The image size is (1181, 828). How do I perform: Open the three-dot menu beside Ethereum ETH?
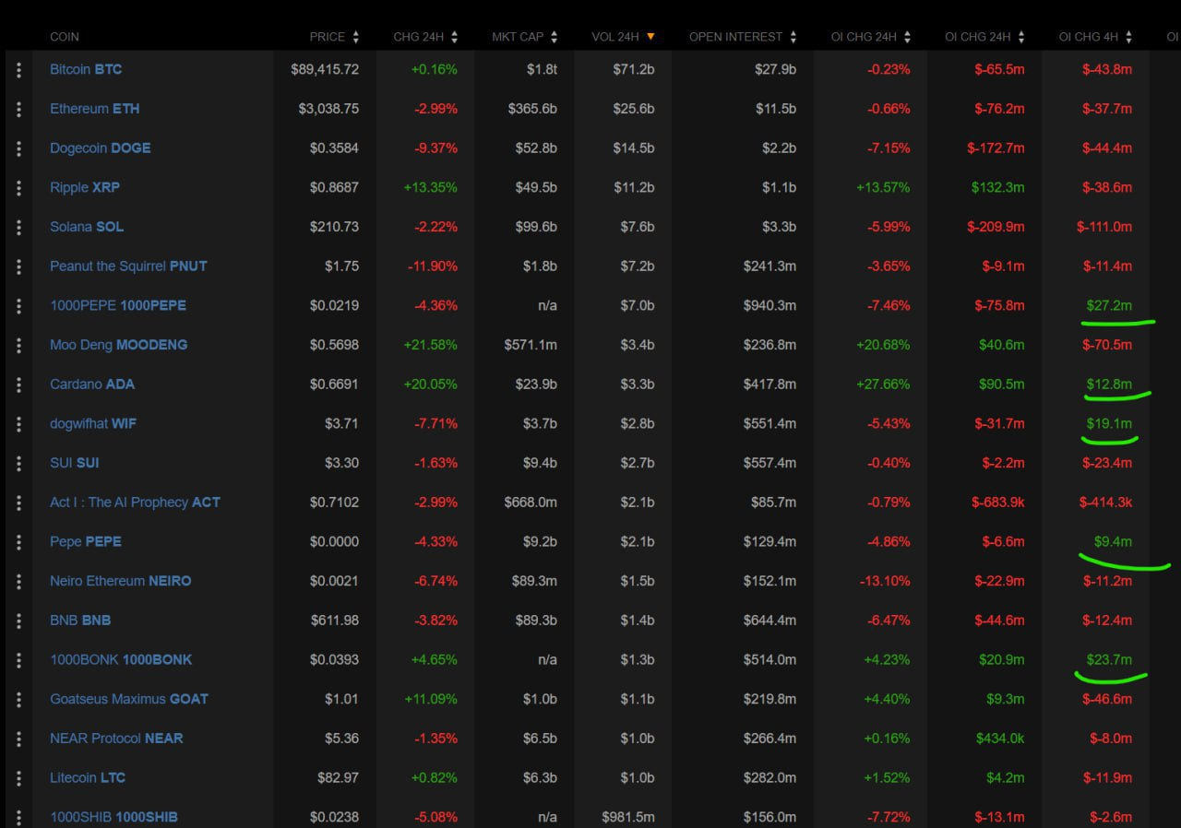(x=18, y=109)
